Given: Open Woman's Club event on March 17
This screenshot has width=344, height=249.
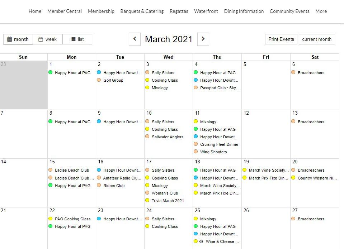Looking at the screenshot, I should tap(165, 193).
